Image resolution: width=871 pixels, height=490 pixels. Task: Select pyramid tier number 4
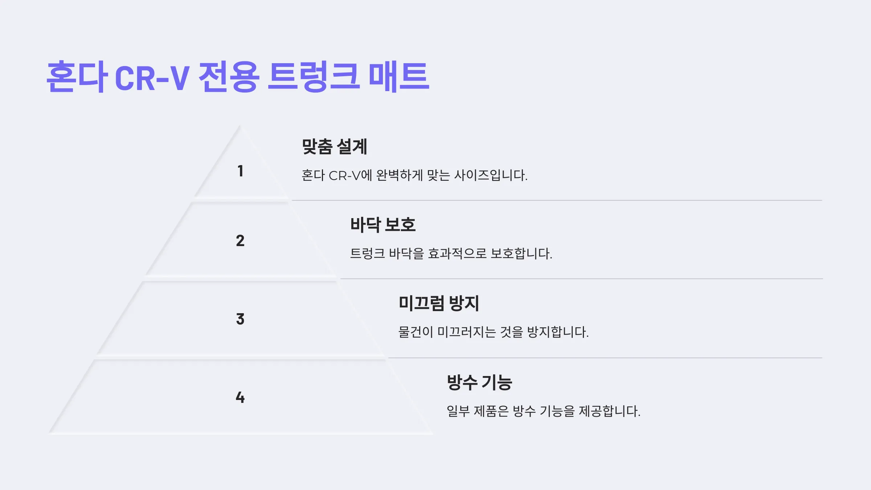pyautogui.click(x=240, y=397)
